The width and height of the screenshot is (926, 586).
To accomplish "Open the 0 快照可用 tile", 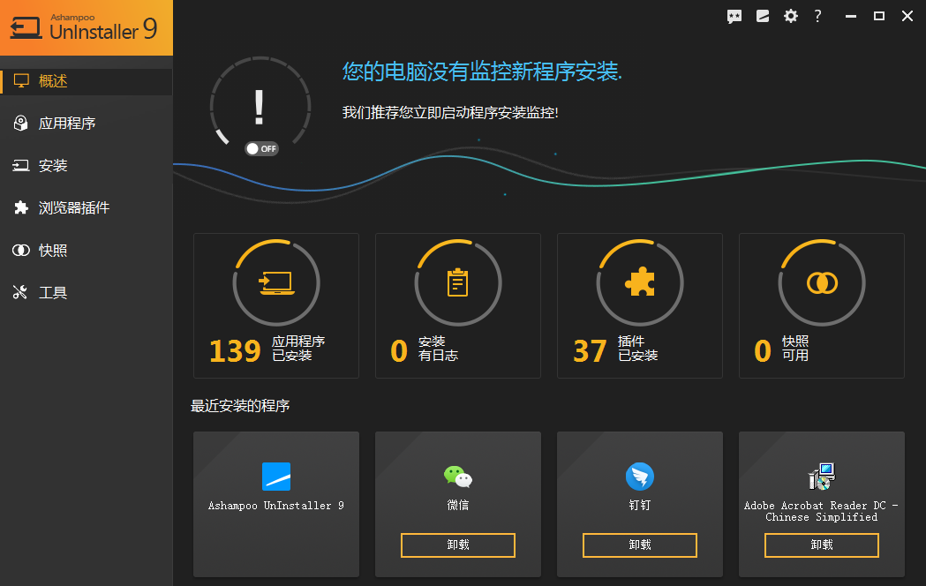I will (822, 305).
